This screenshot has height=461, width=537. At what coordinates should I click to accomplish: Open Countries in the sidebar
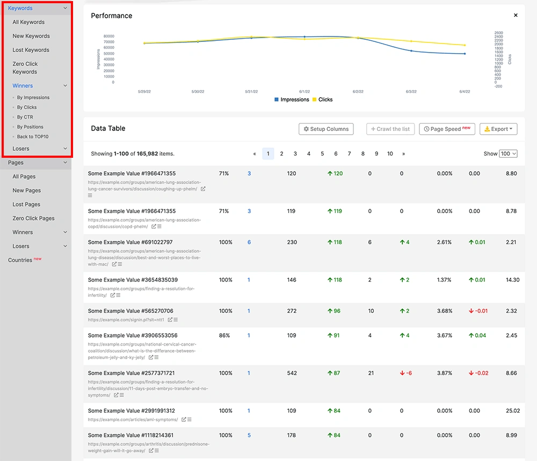[x=20, y=260]
